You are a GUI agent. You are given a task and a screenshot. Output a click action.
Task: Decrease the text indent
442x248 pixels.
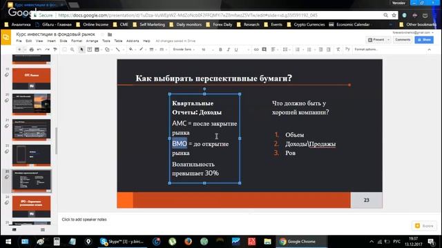[320, 50]
